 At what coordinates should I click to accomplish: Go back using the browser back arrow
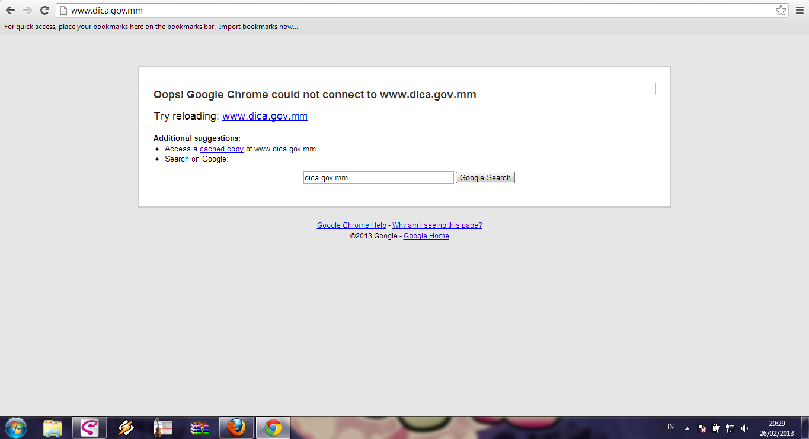(x=10, y=11)
